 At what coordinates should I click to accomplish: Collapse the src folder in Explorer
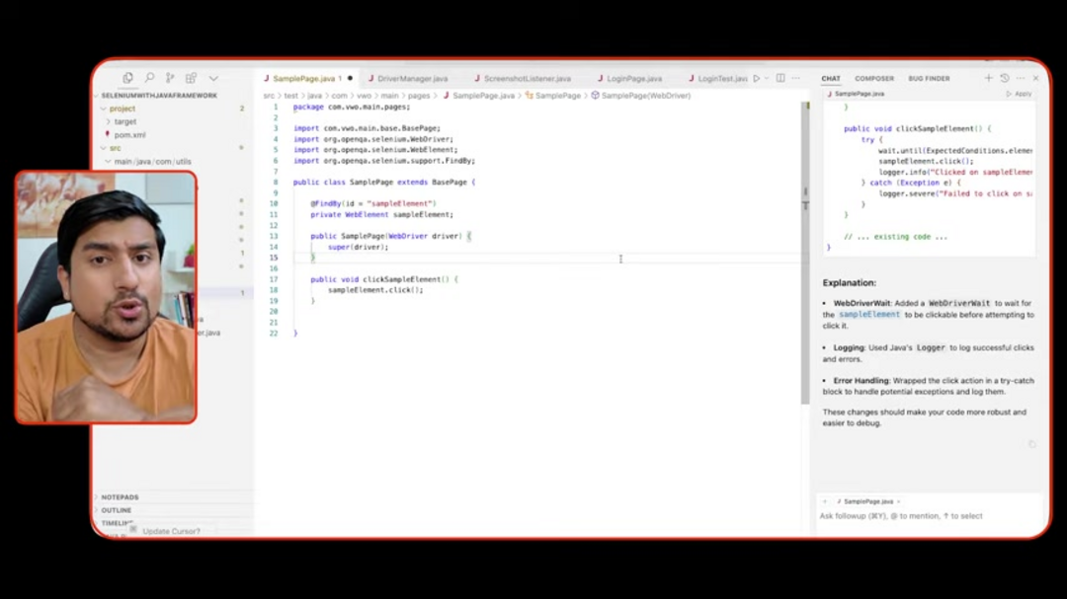(x=116, y=148)
